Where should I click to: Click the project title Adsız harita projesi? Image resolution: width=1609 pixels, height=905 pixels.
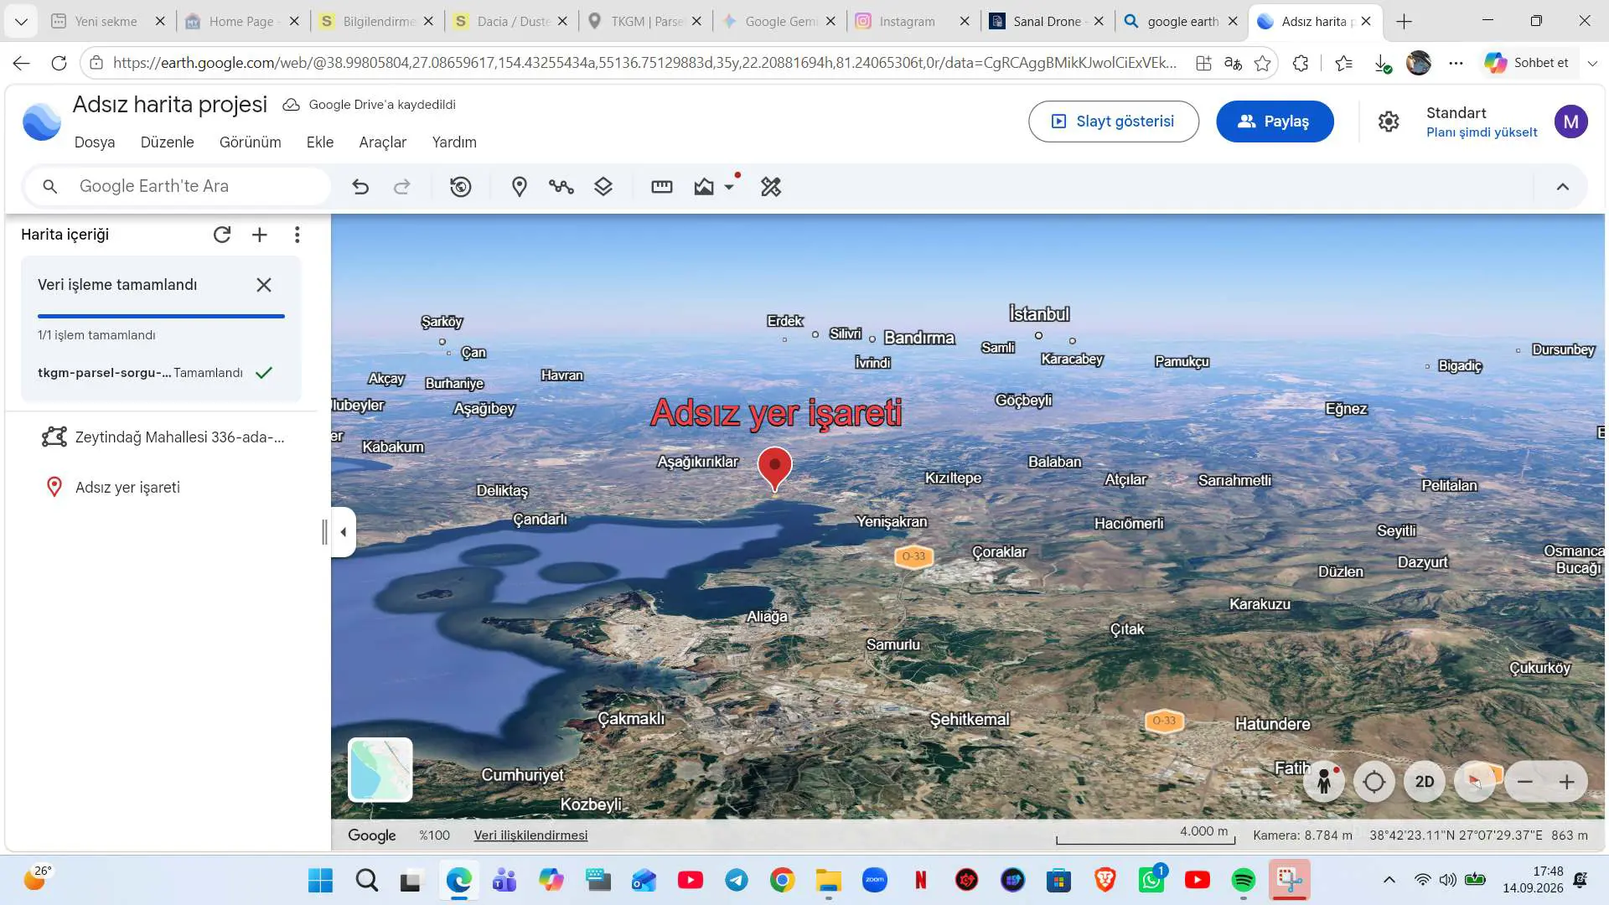click(170, 105)
